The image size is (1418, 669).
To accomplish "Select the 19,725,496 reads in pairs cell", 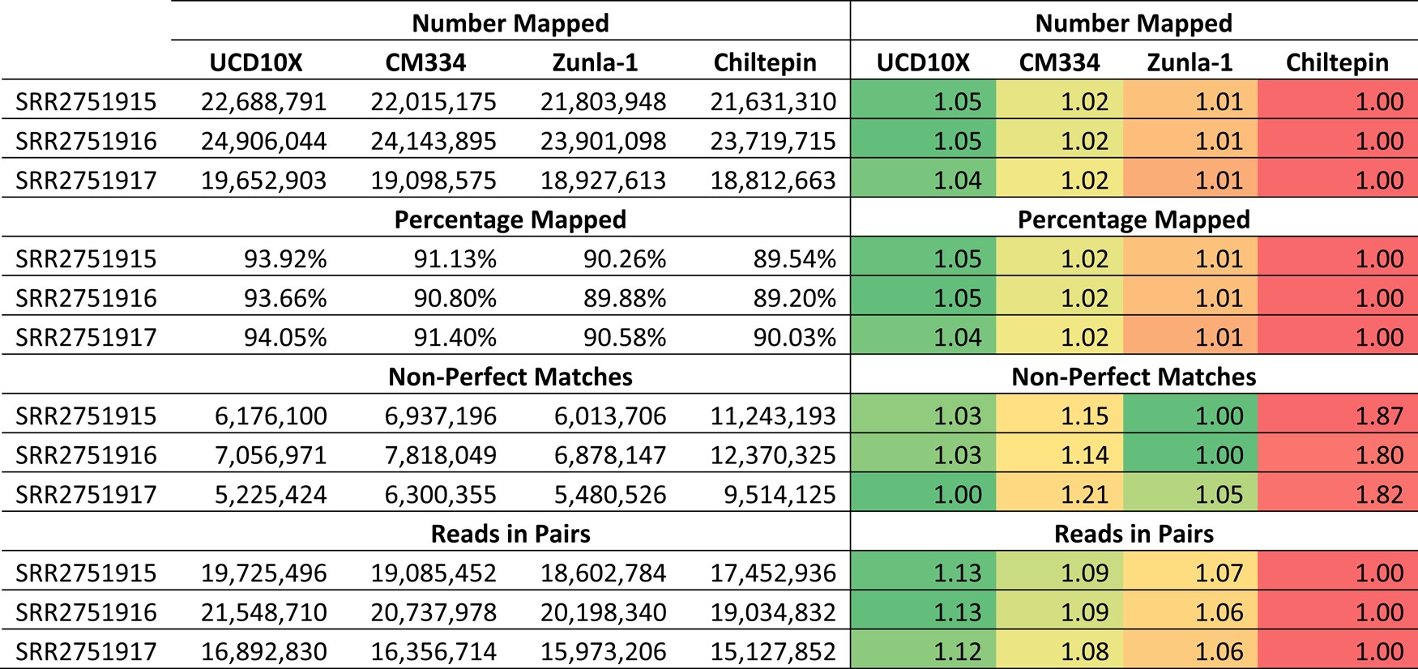I will click(263, 573).
